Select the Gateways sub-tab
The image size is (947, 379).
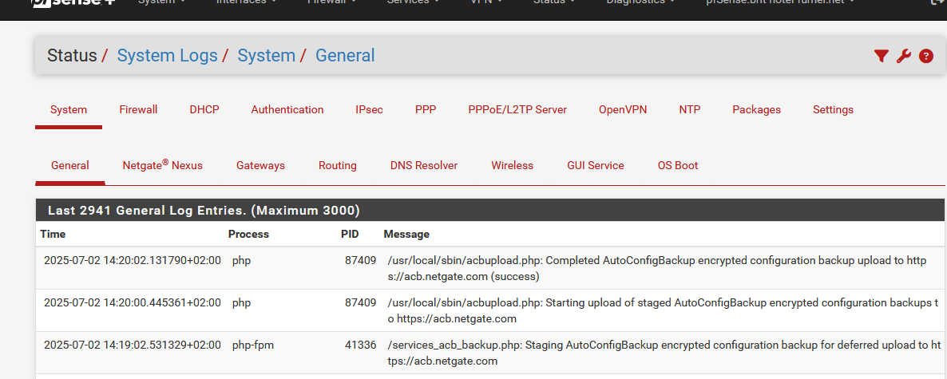tap(260, 165)
